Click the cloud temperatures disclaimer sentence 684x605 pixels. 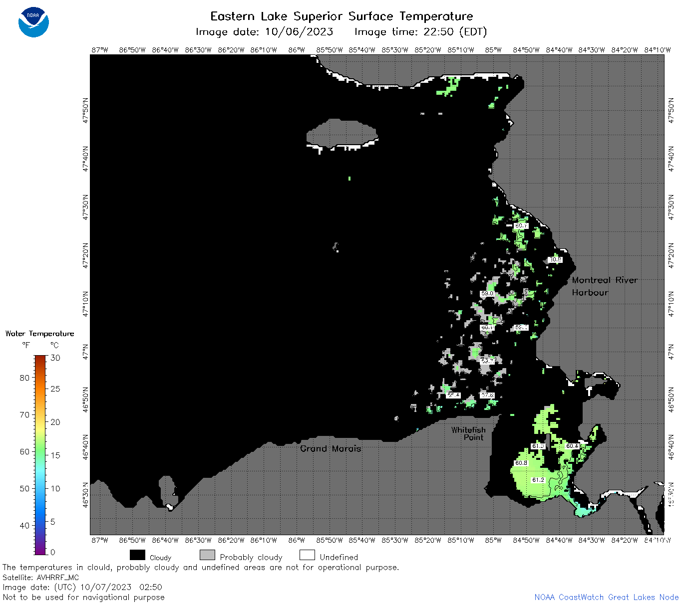pyautogui.click(x=201, y=567)
